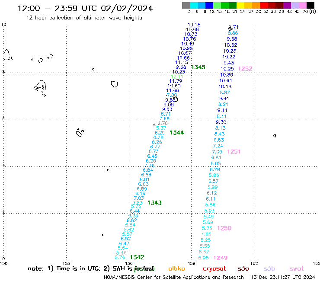The height and width of the screenshot is (281, 320).
Task: Click the '12.11' wave height value
Action: [177, 77]
